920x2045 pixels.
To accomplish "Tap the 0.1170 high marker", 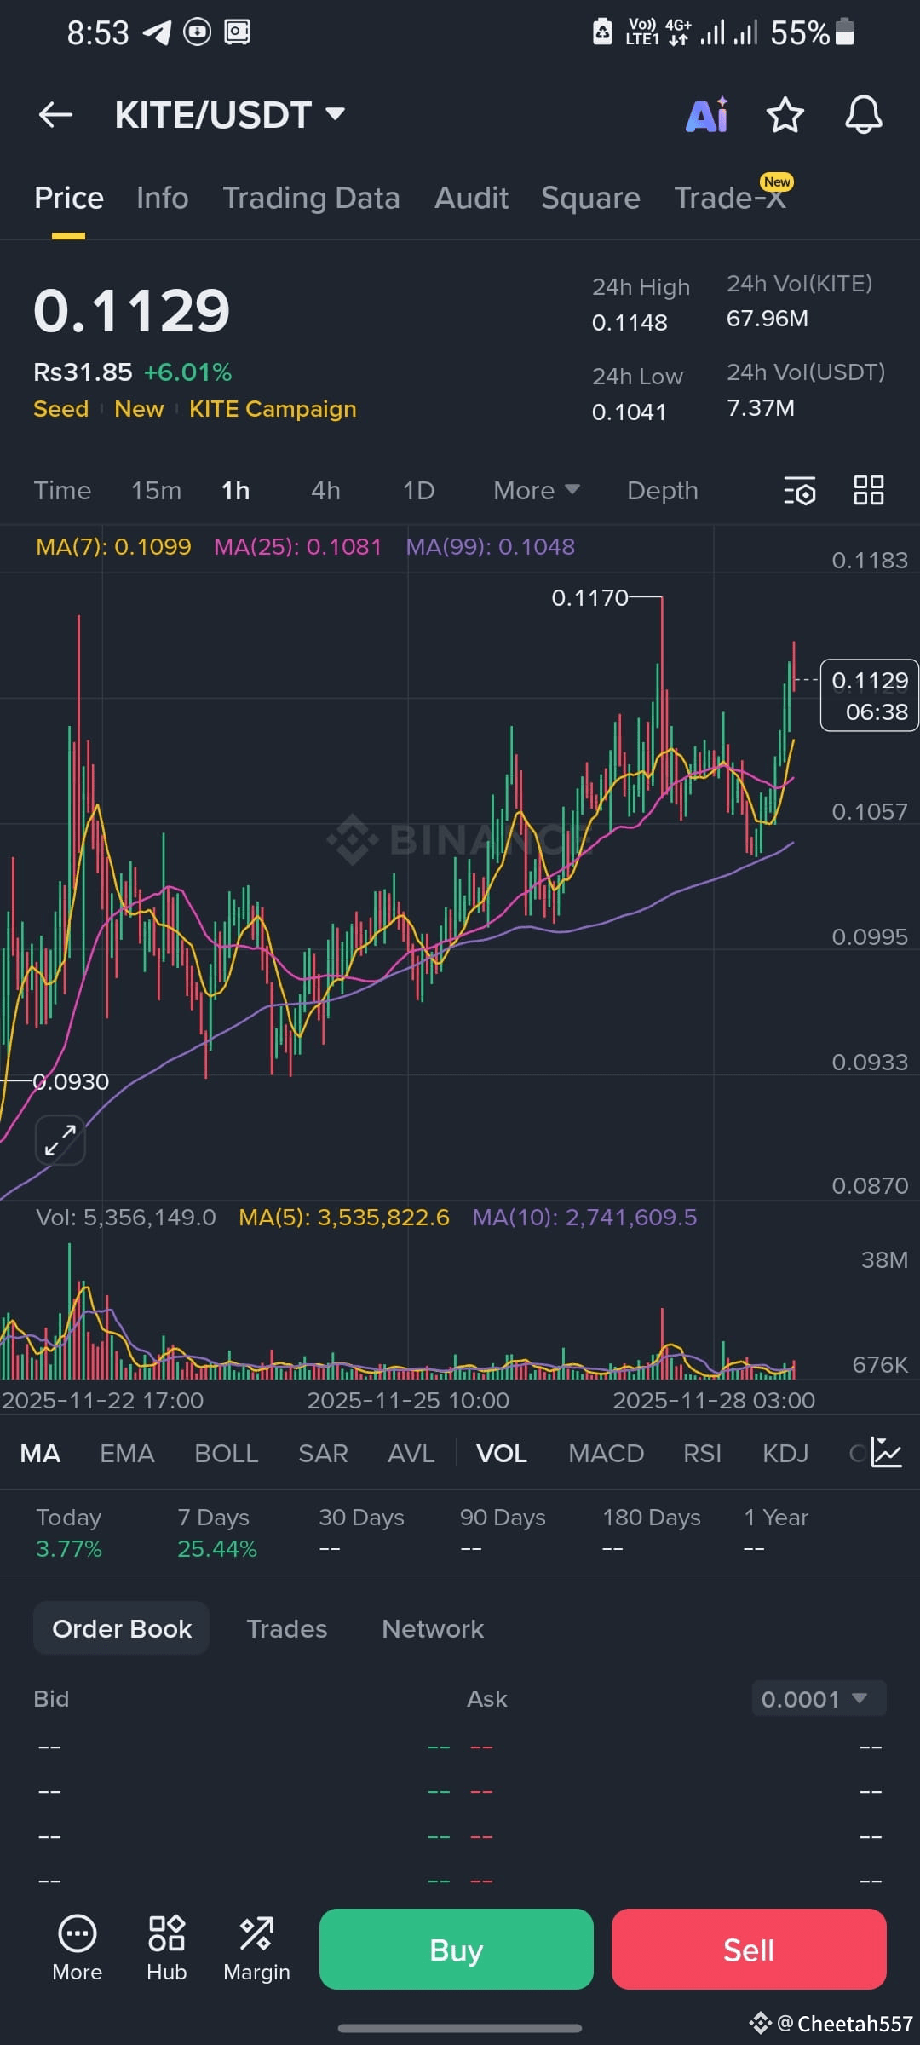I will (589, 597).
